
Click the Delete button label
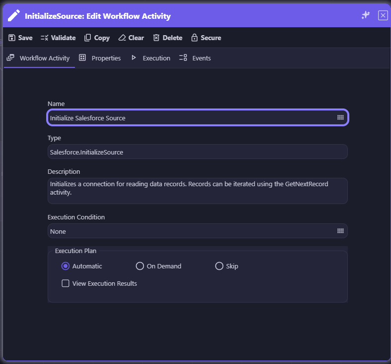(x=173, y=38)
